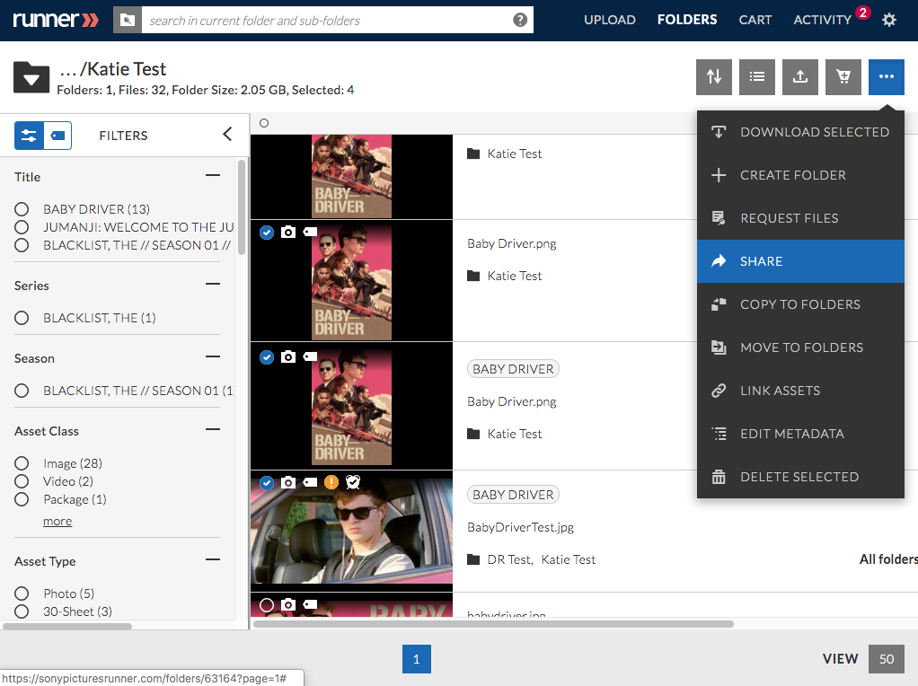Image resolution: width=918 pixels, height=686 pixels.
Task: Select Photo (5) asset type filter
Action: point(22,594)
